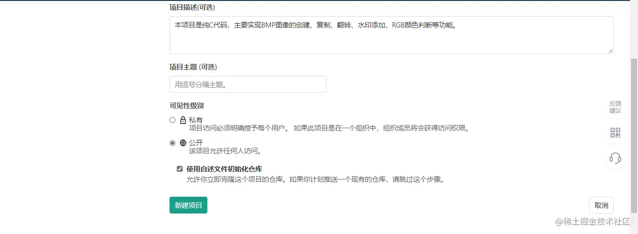Select the 私有 private visibility radio button
Screen dimensions: 638x234
(172, 120)
